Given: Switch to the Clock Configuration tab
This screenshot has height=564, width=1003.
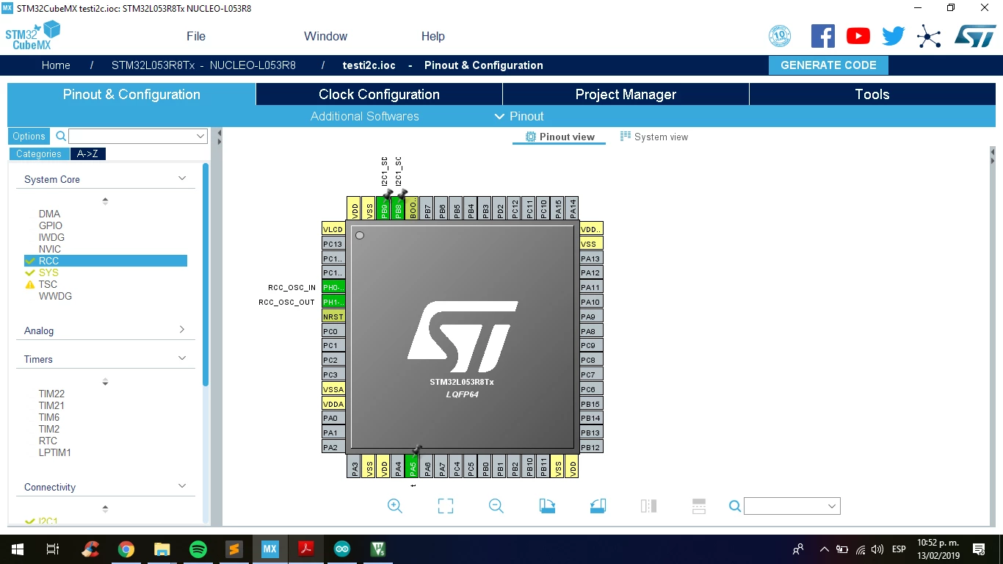Looking at the screenshot, I should click(x=379, y=94).
